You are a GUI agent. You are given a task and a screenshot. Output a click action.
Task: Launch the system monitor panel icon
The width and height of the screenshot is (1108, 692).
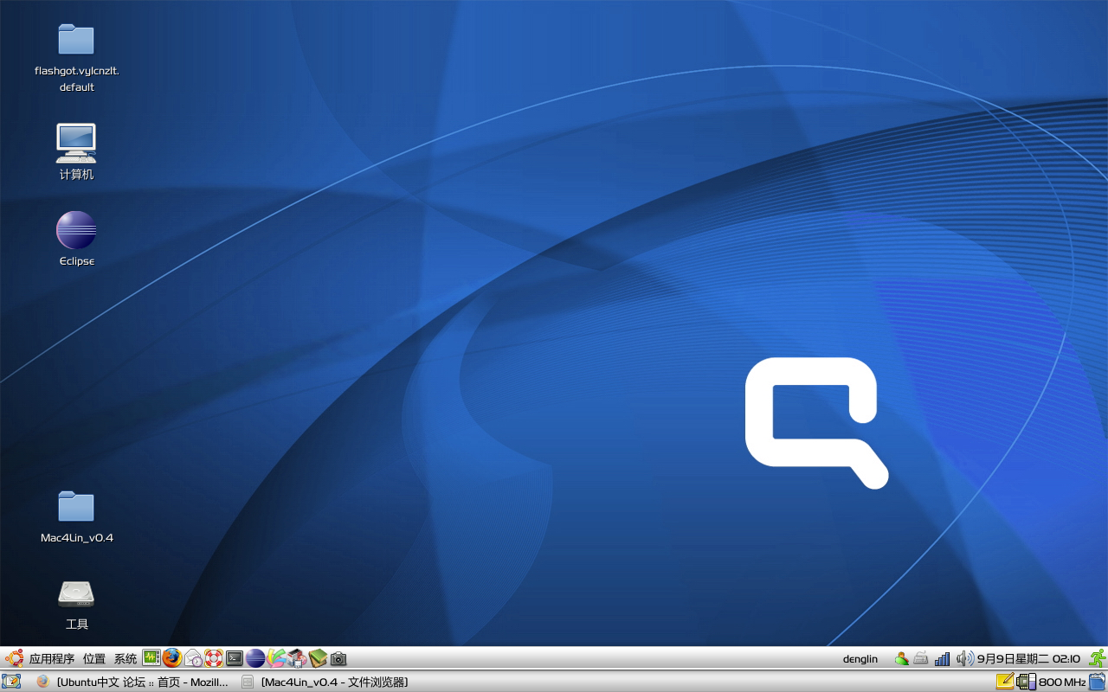pos(151,658)
